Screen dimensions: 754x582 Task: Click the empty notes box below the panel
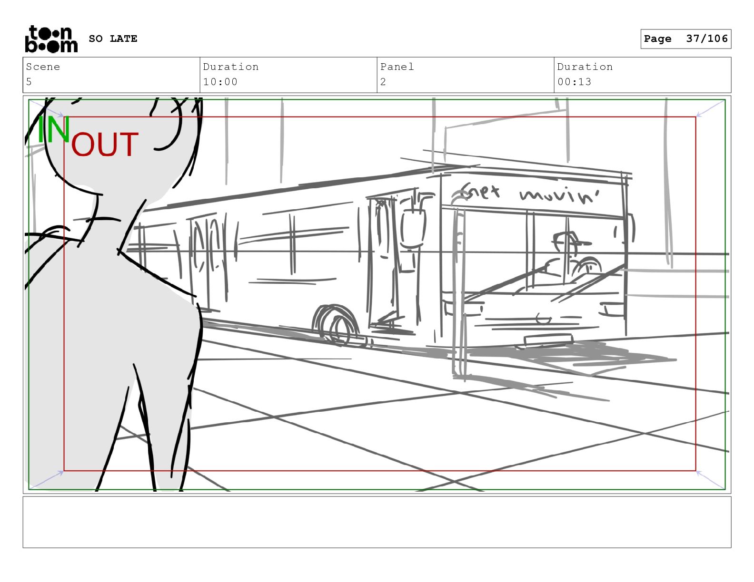pos(377,522)
